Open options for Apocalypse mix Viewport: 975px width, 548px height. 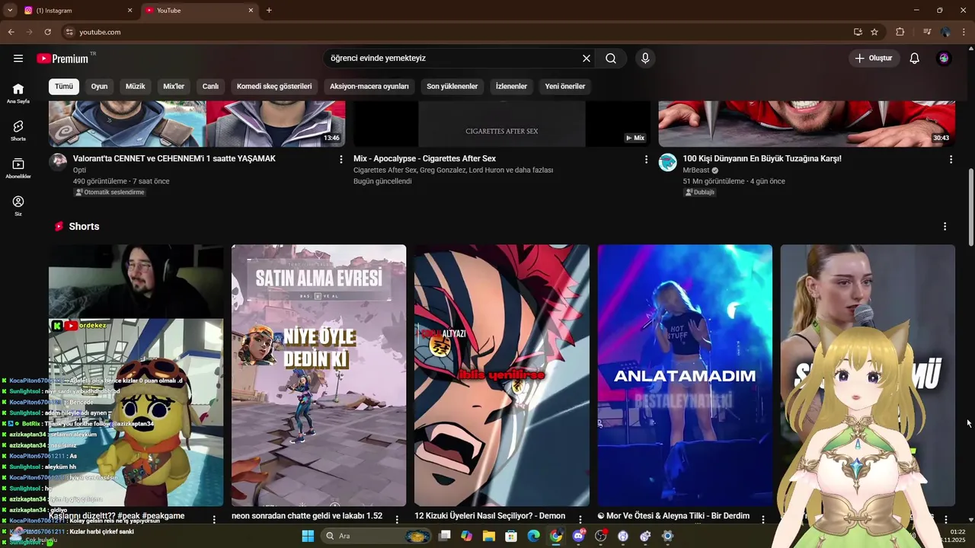click(646, 159)
